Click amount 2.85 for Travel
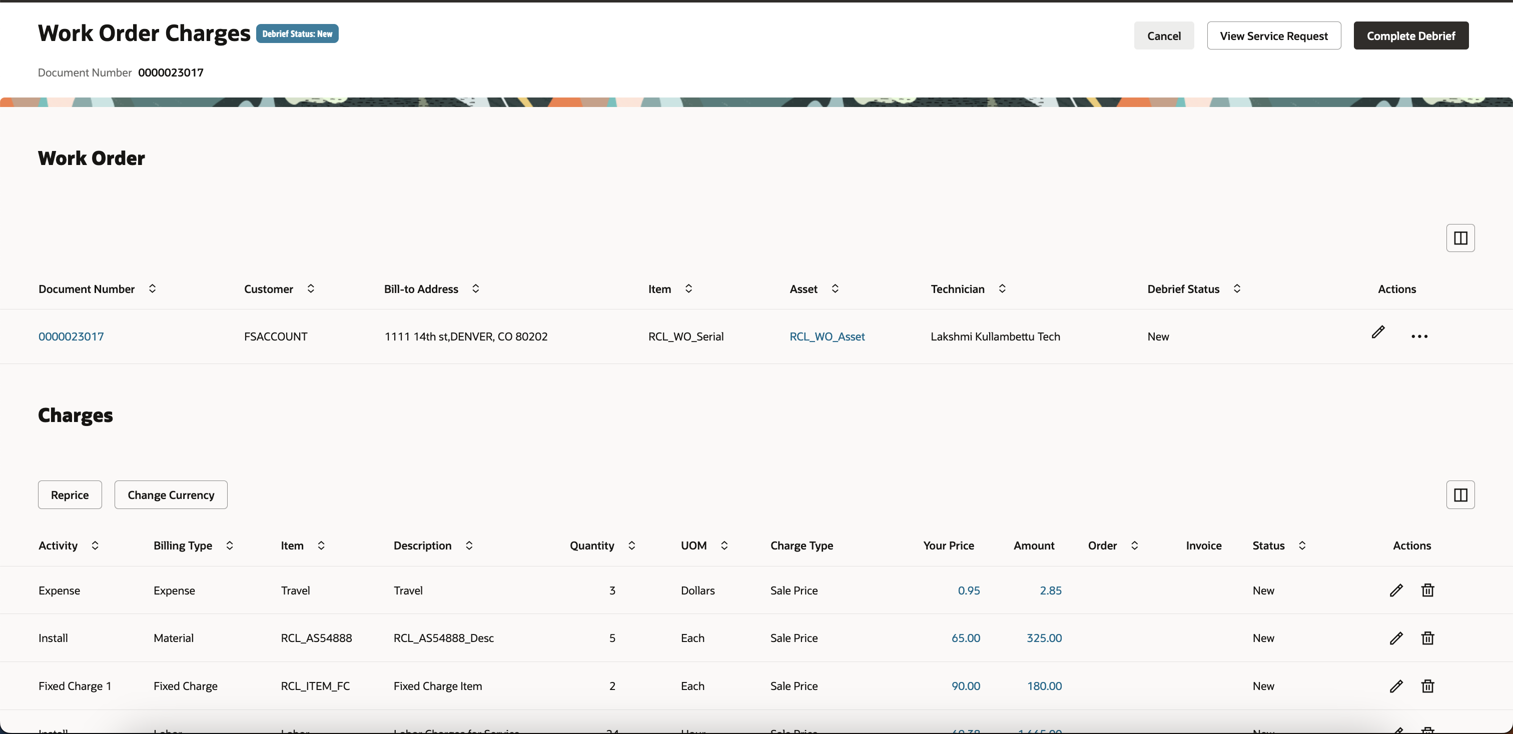The height and width of the screenshot is (734, 1513). [1050, 591]
